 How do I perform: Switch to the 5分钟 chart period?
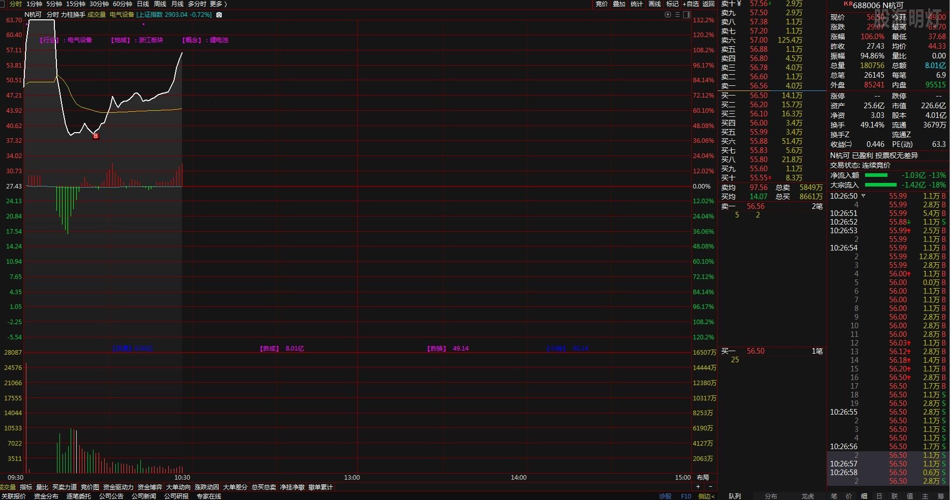tap(54, 4)
